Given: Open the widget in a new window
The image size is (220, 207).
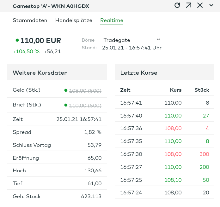Looking at the screenshot, I should 189,5.
